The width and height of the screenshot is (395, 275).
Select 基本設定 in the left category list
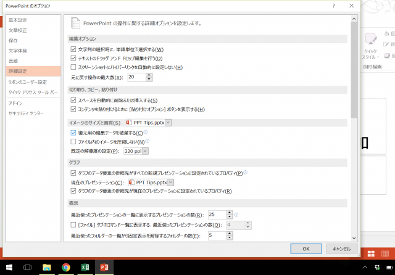click(18, 20)
